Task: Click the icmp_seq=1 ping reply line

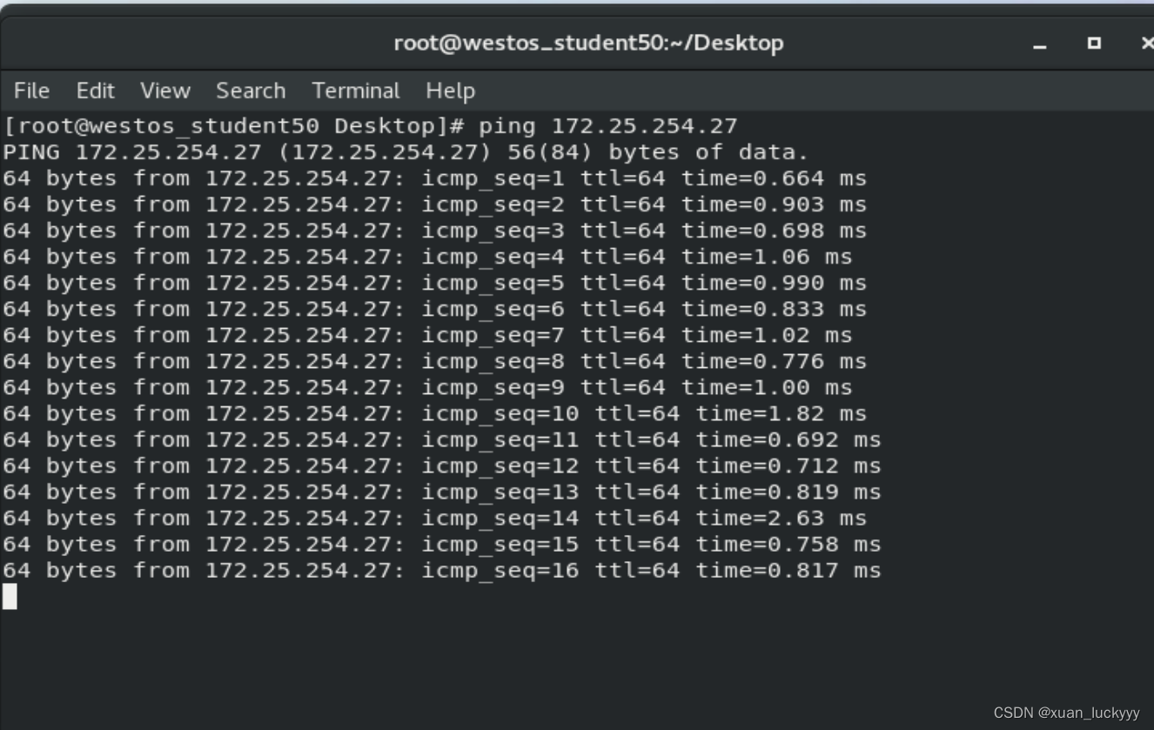Action: (x=434, y=178)
